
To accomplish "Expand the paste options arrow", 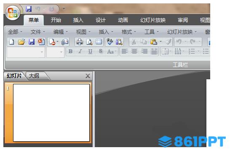I will click(160, 42).
